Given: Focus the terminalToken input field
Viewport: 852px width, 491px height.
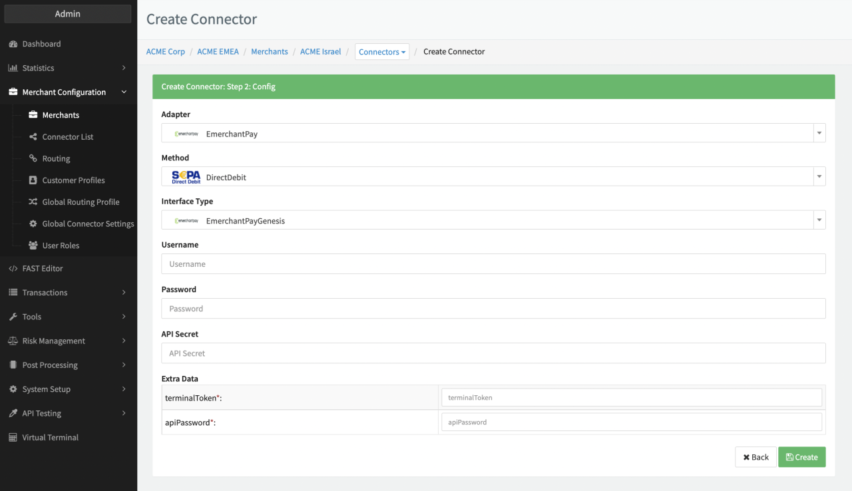Looking at the screenshot, I should pyautogui.click(x=631, y=398).
